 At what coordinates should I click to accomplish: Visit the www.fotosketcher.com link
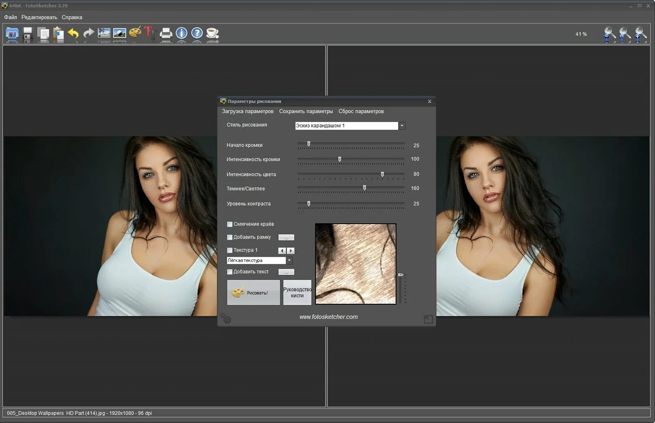click(329, 317)
